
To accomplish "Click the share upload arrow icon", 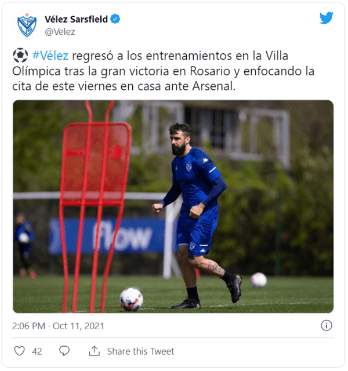I will (x=94, y=351).
